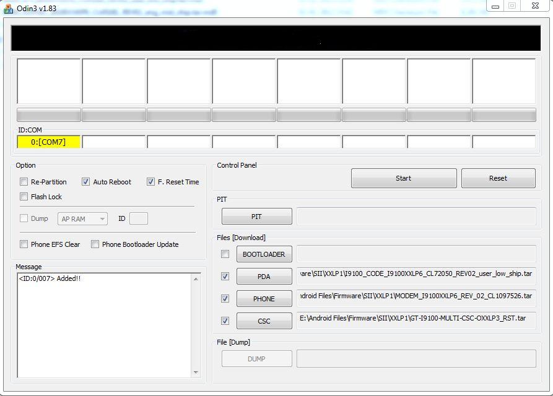Click the PIT file path field
The width and height of the screenshot is (553, 396).
(417, 217)
